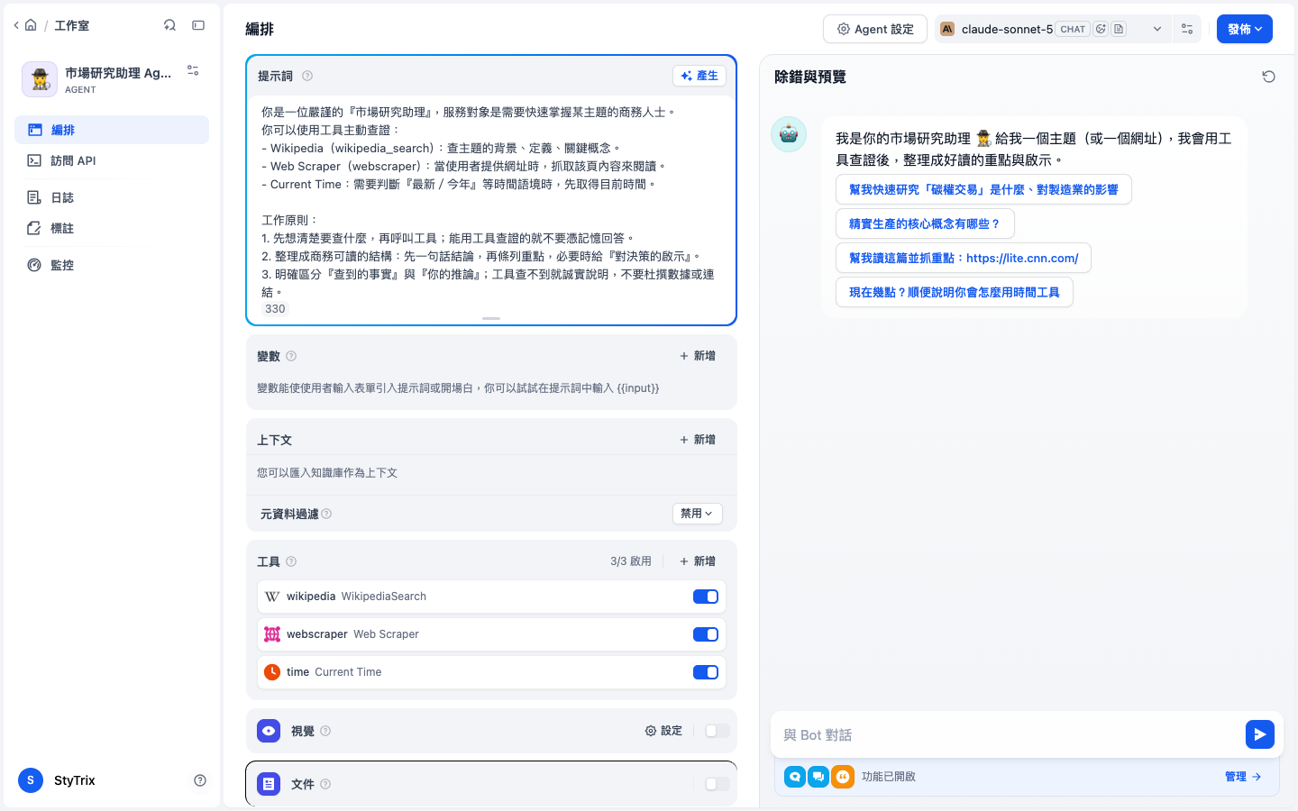Screen dimensions: 1298x811
Task: Open the support headset icon near 工作室
Action: (x=169, y=25)
